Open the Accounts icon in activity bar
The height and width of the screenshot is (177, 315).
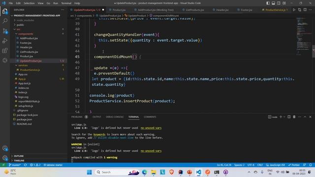(x=5, y=148)
